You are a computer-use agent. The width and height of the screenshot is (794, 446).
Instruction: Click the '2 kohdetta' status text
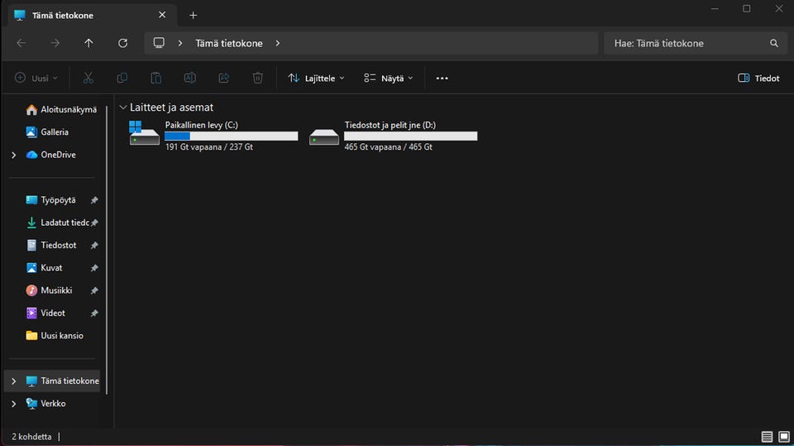[x=31, y=436]
